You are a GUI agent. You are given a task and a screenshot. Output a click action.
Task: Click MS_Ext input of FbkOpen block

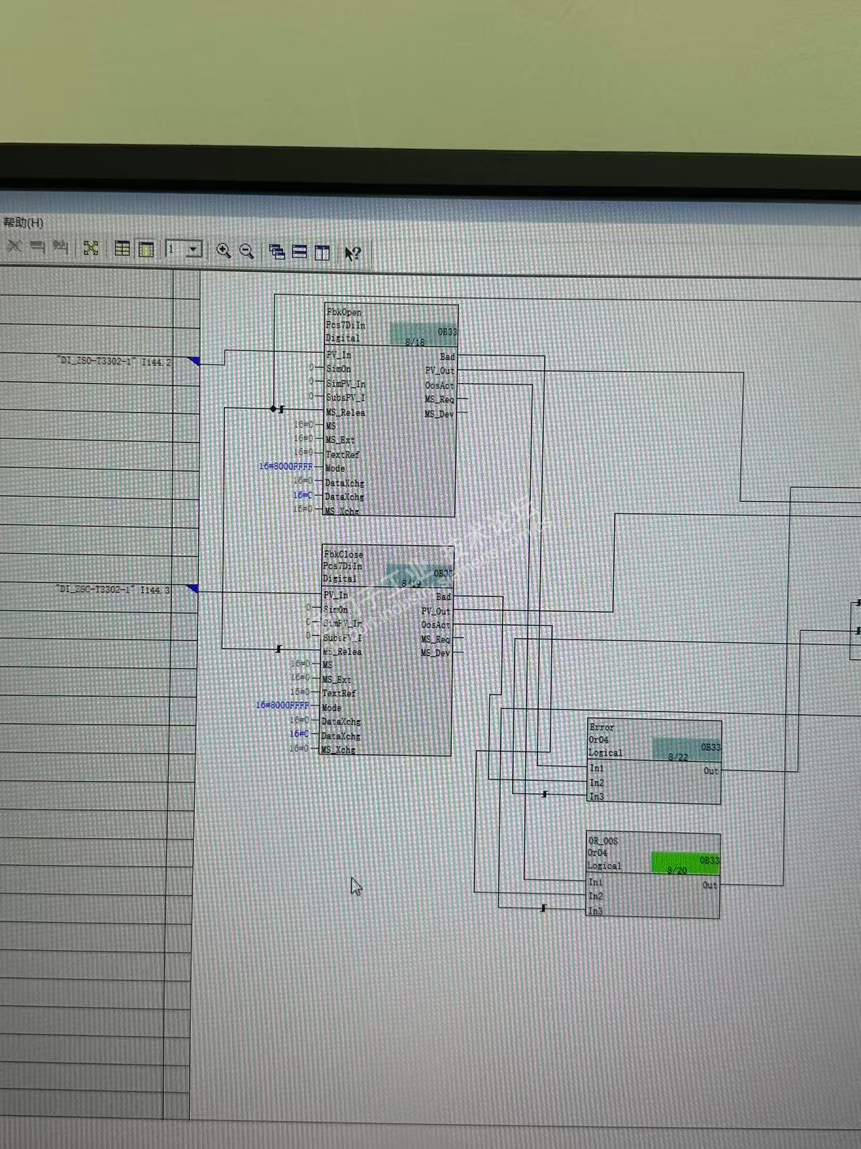click(x=340, y=440)
